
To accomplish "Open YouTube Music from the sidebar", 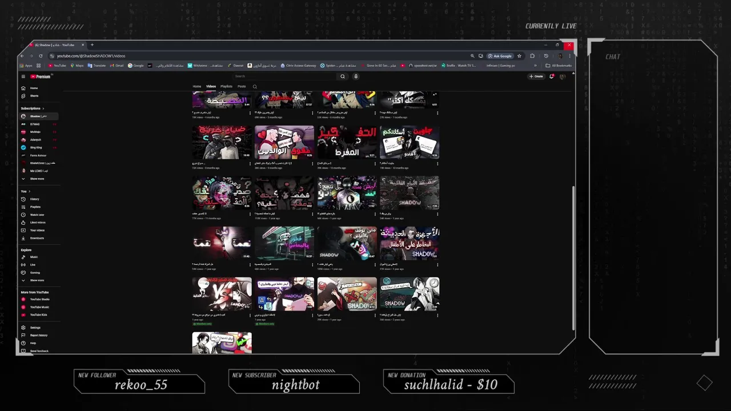I will 39,307.
